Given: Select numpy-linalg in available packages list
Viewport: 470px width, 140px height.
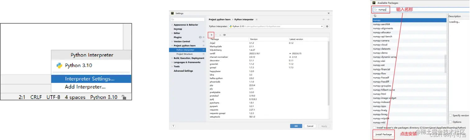Looking at the screenshot, I should click(409, 110).
